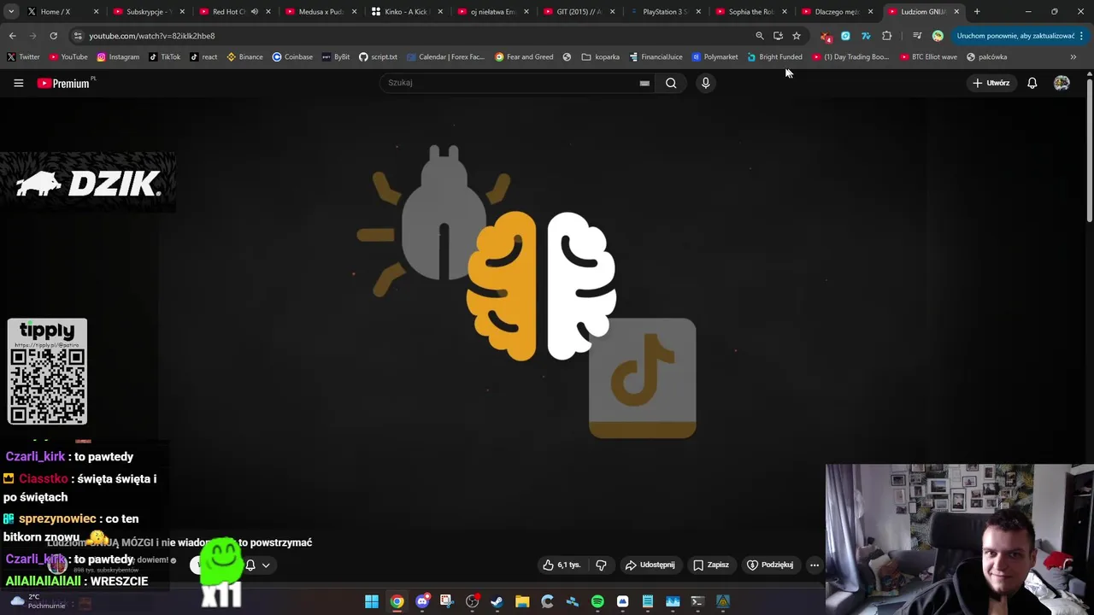Open the BTC Elliot wave bookmark
The width and height of the screenshot is (1094, 615).
929,57
